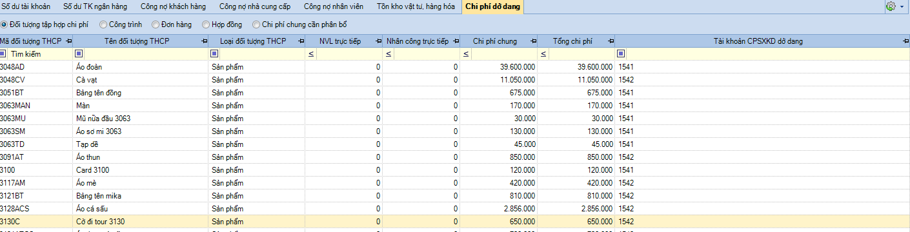Open ≤ operator for Nhân công trực tiếp filter
The image size is (910, 232).
(389, 54)
